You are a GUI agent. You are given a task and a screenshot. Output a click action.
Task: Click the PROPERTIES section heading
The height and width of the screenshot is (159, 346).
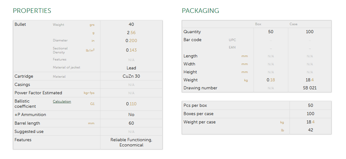32,11
